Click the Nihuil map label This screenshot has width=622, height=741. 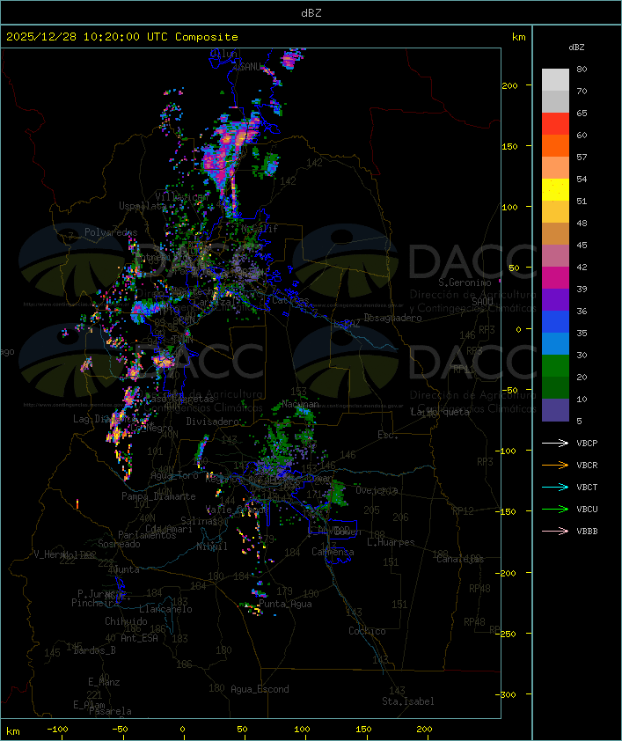(212, 547)
